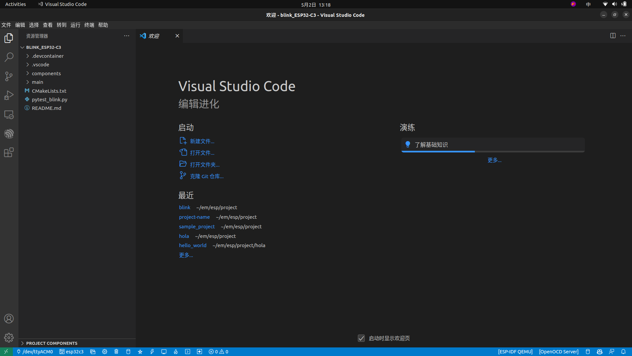Screen dimensions: 632x356
Task: Click the full clean trash icon in status bar
Action: pyautogui.click(x=116, y=352)
